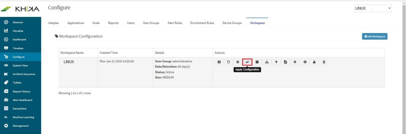Go to Dashboard in the sidebar
Screen dimensions: 406x134
pos(21,39)
